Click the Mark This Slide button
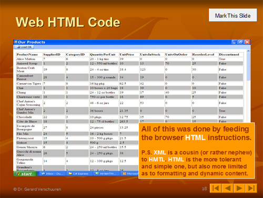Screen dimensions: 263x198 tap(233, 15)
